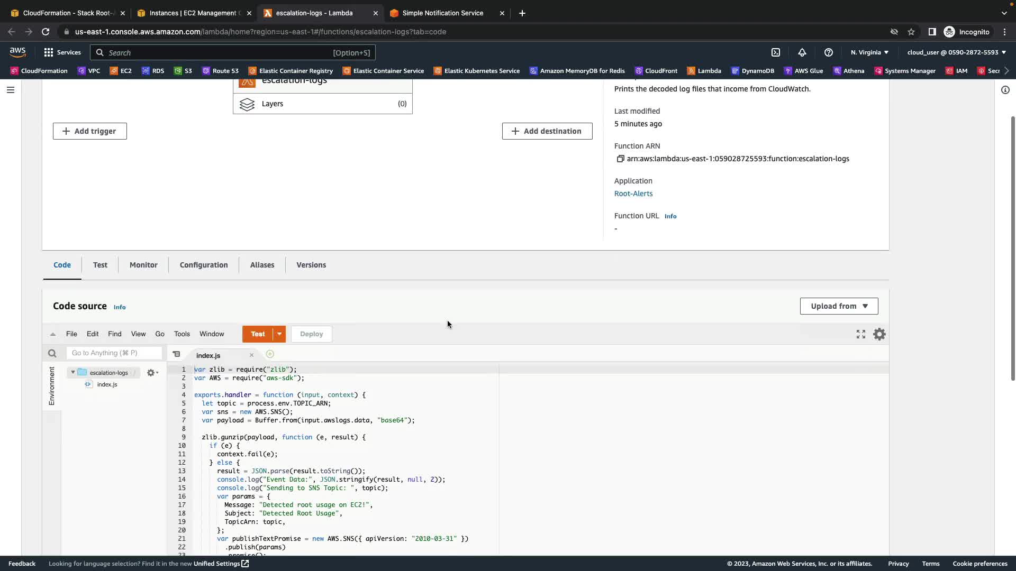Add new editor tab plus icon
The height and width of the screenshot is (571, 1016).
tap(270, 354)
